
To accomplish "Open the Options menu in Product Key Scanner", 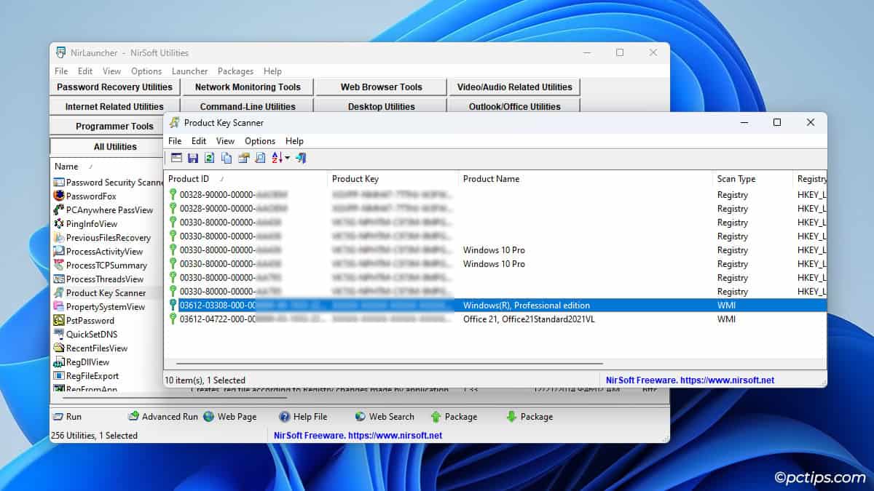I will click(x=259, y=141).
